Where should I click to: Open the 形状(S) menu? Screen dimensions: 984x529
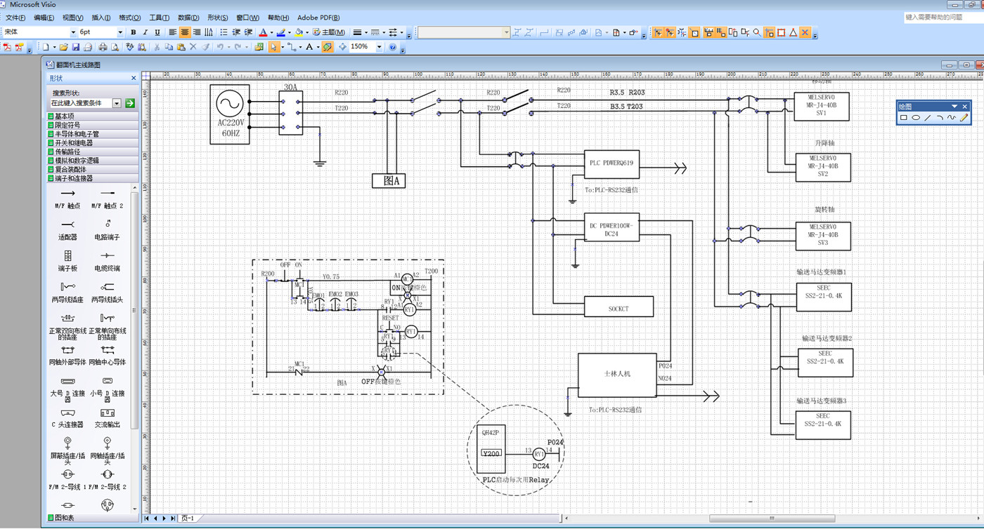218,18
